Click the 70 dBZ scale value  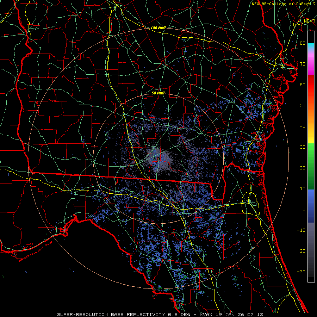tap(303, 64)
